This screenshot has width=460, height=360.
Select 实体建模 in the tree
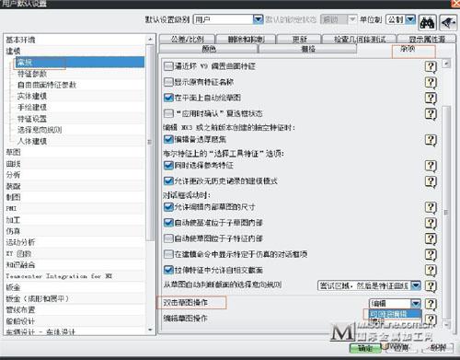[32, 96]
